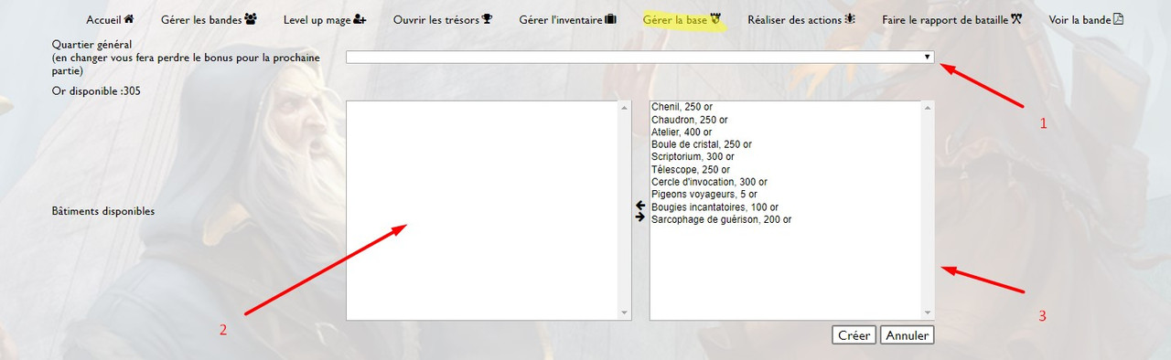1171x360 pixels.
Task: Click the home icon beside Accueil
Action: coord(129,18)
